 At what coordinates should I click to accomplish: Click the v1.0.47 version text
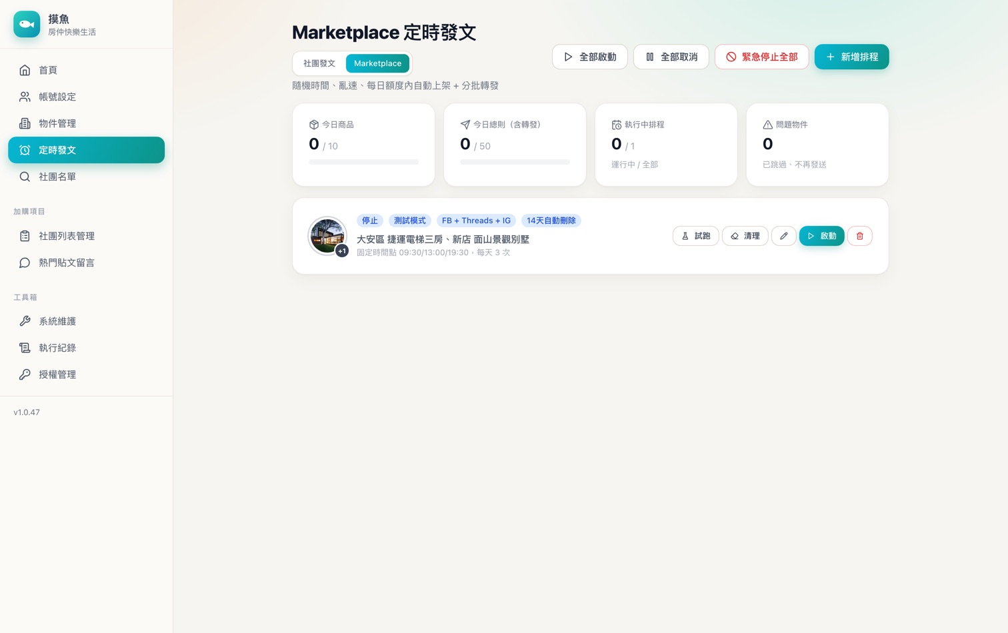[27, 412]
